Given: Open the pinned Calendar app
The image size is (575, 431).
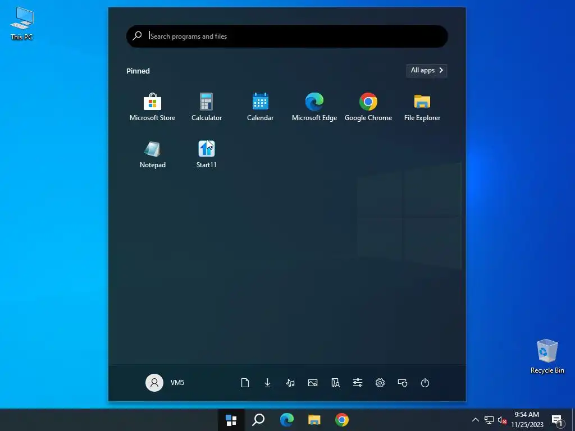Looking at the screenshot, I should point(261,107).
